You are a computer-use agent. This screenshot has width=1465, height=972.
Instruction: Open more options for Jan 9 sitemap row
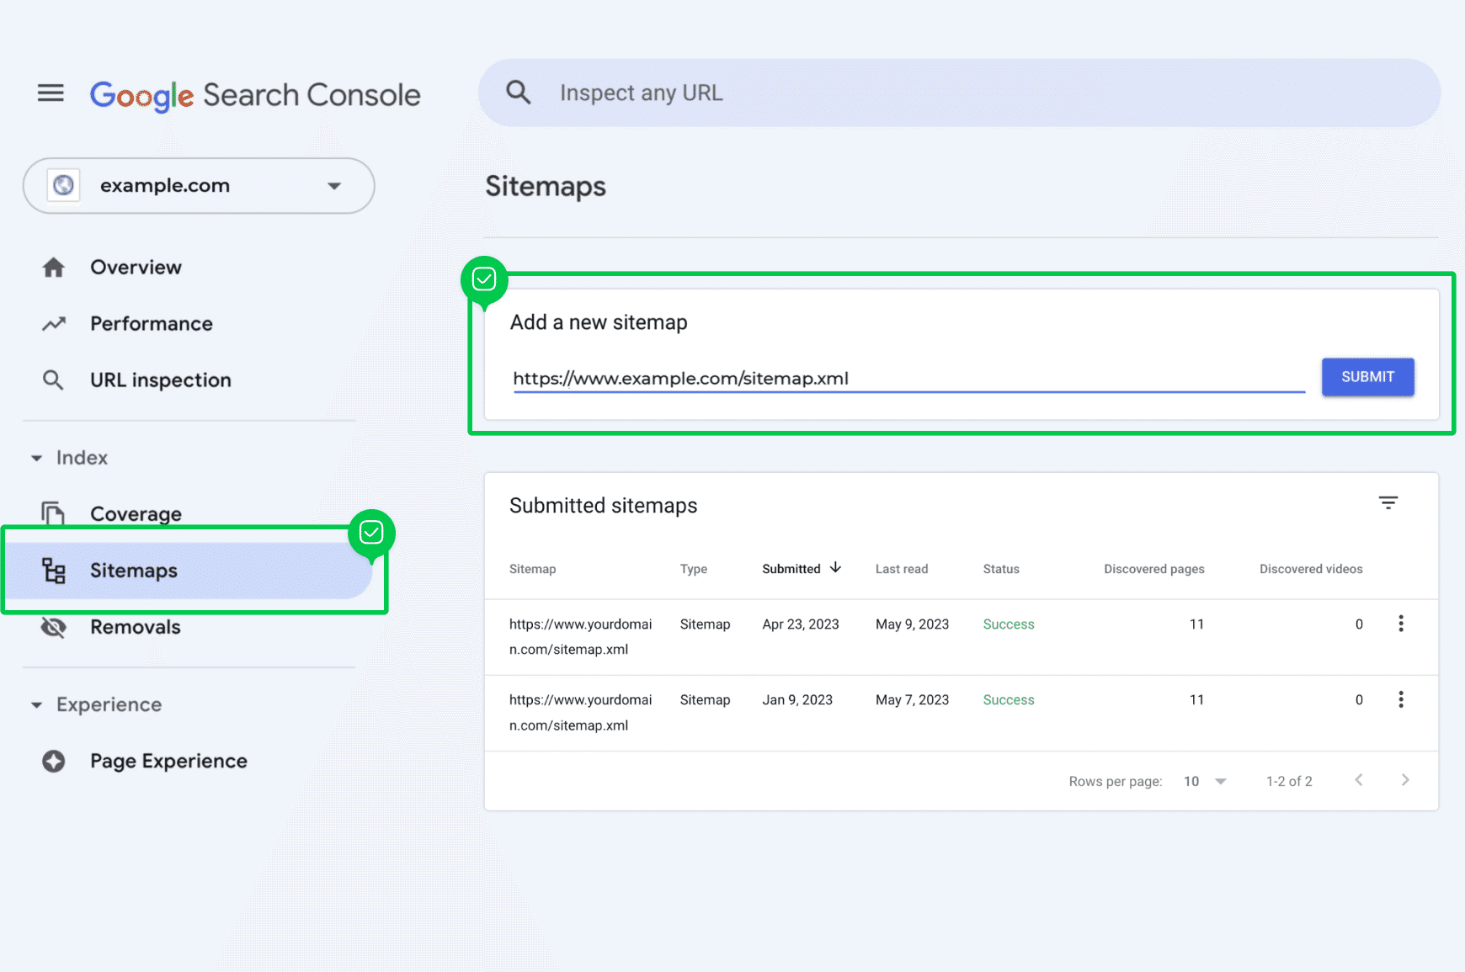click(x=1400, y=699)
